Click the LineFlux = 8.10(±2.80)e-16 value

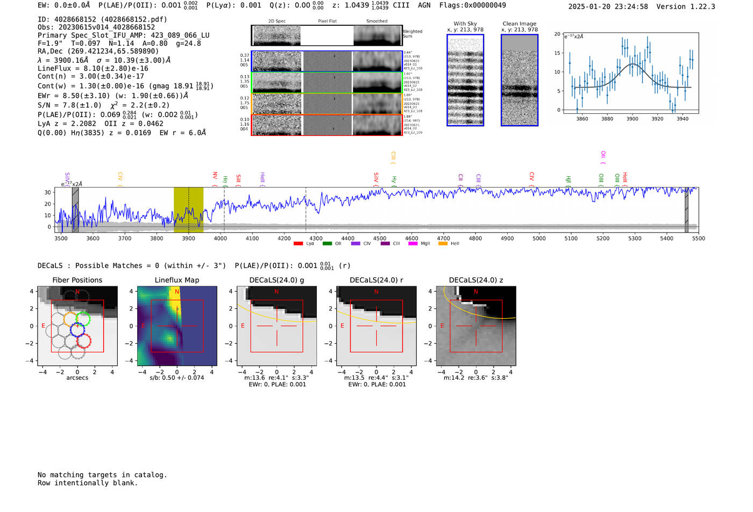(x=93, y=69)
